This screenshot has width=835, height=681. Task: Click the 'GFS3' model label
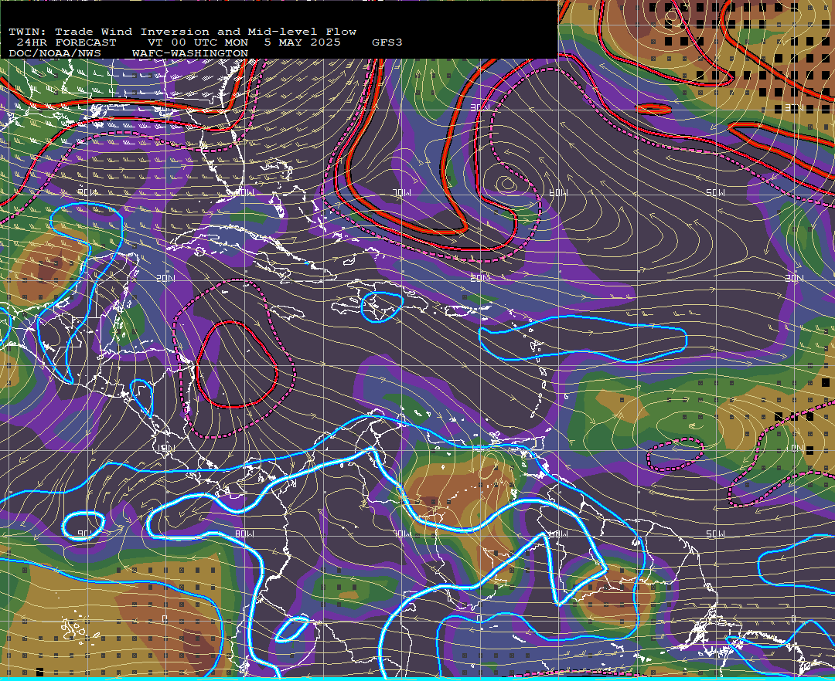387,42
